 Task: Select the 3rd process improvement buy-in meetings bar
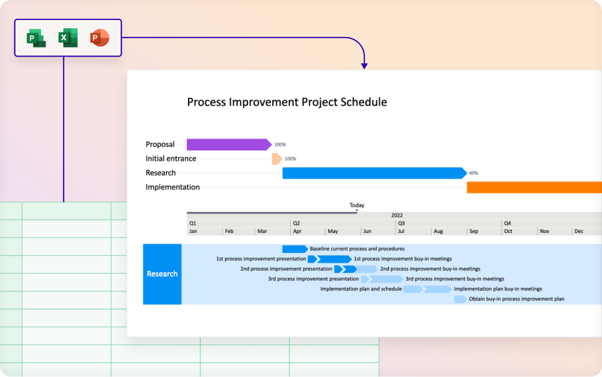click(x=386, y=279)
